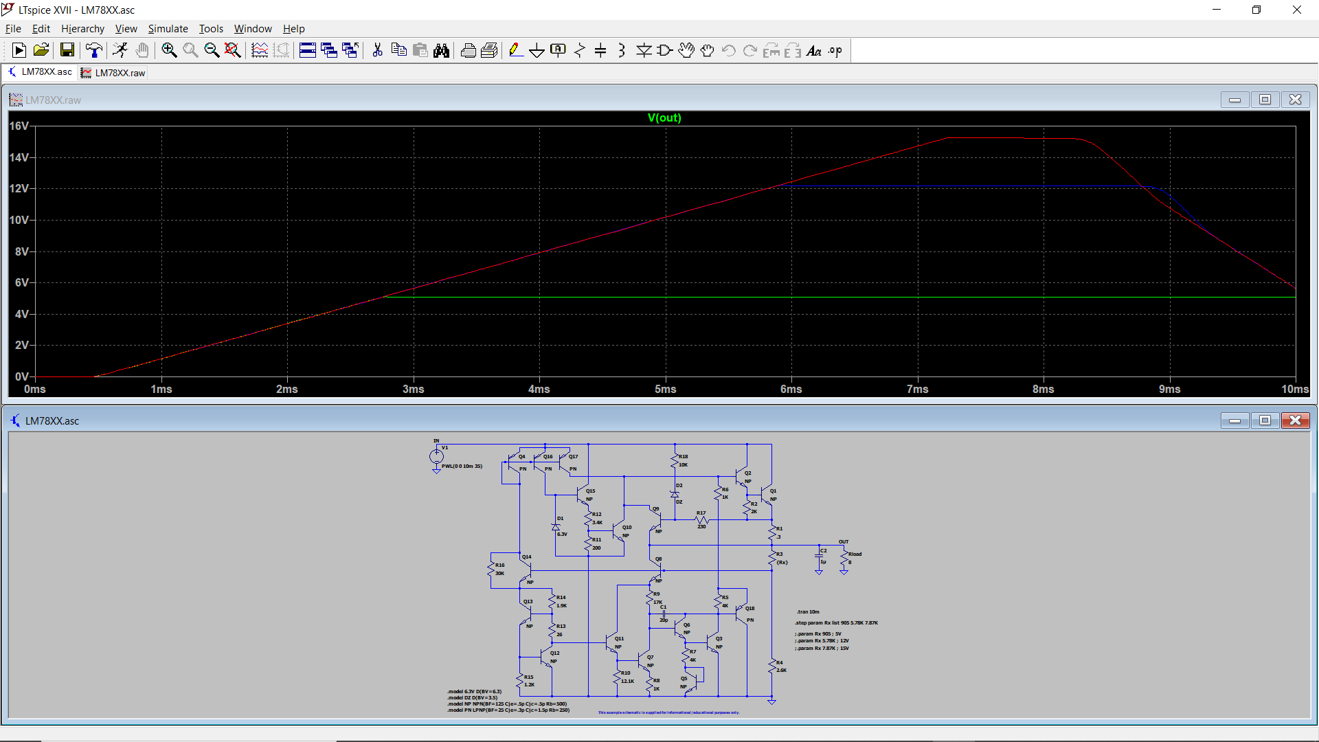
Task: Open the Tools menu
Action: [x=211, y=29]
